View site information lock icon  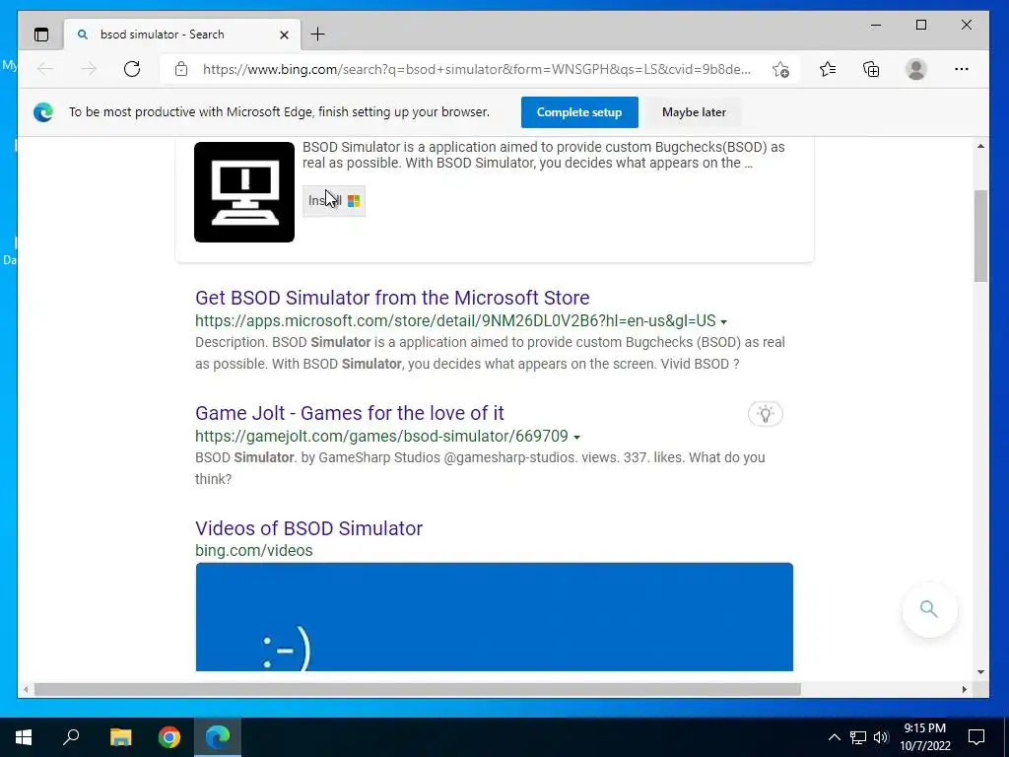[x=181, y=69]
